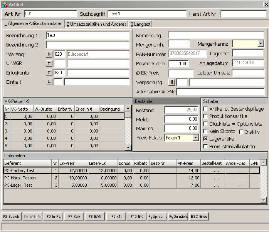Tick the Inaktiv checkbox
269x232 pixels.
coord(242,132)
